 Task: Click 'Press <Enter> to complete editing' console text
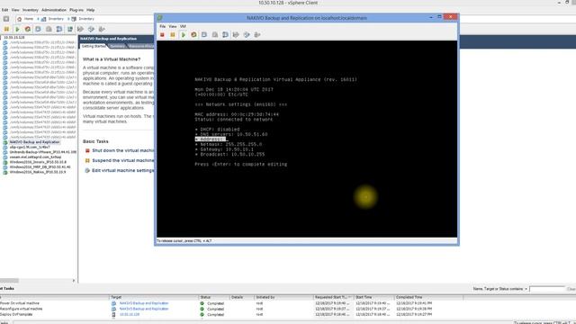(241, 164)
